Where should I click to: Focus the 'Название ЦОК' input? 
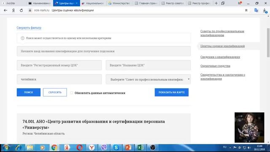pos(148,65)
